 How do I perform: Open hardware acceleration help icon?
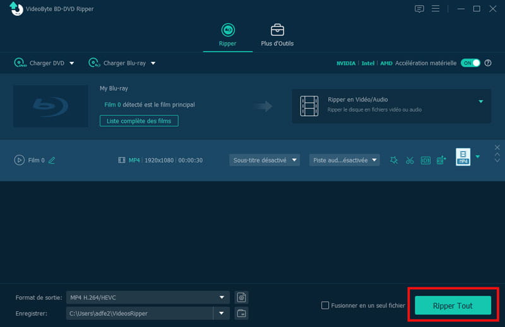pyautogui.click(x=488, y=63)
